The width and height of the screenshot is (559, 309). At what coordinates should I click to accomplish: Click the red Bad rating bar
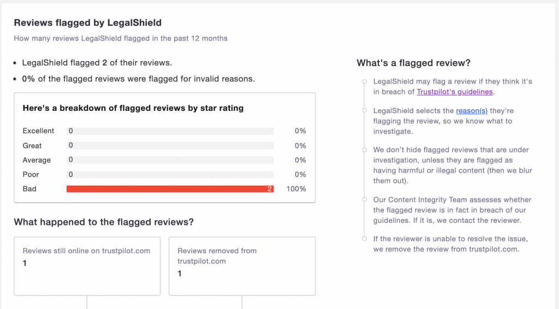pyautogui.click(x=170, y=189)
